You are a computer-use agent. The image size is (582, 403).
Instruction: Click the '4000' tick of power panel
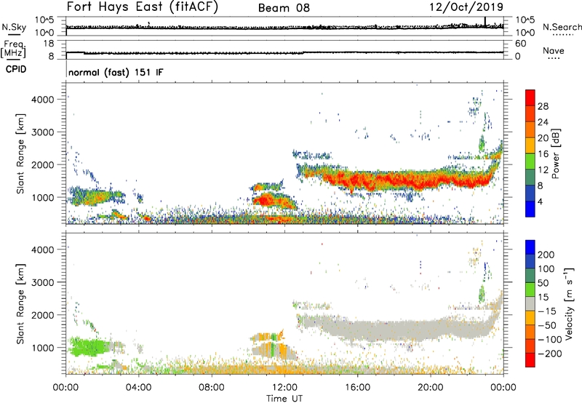(43, 100)
